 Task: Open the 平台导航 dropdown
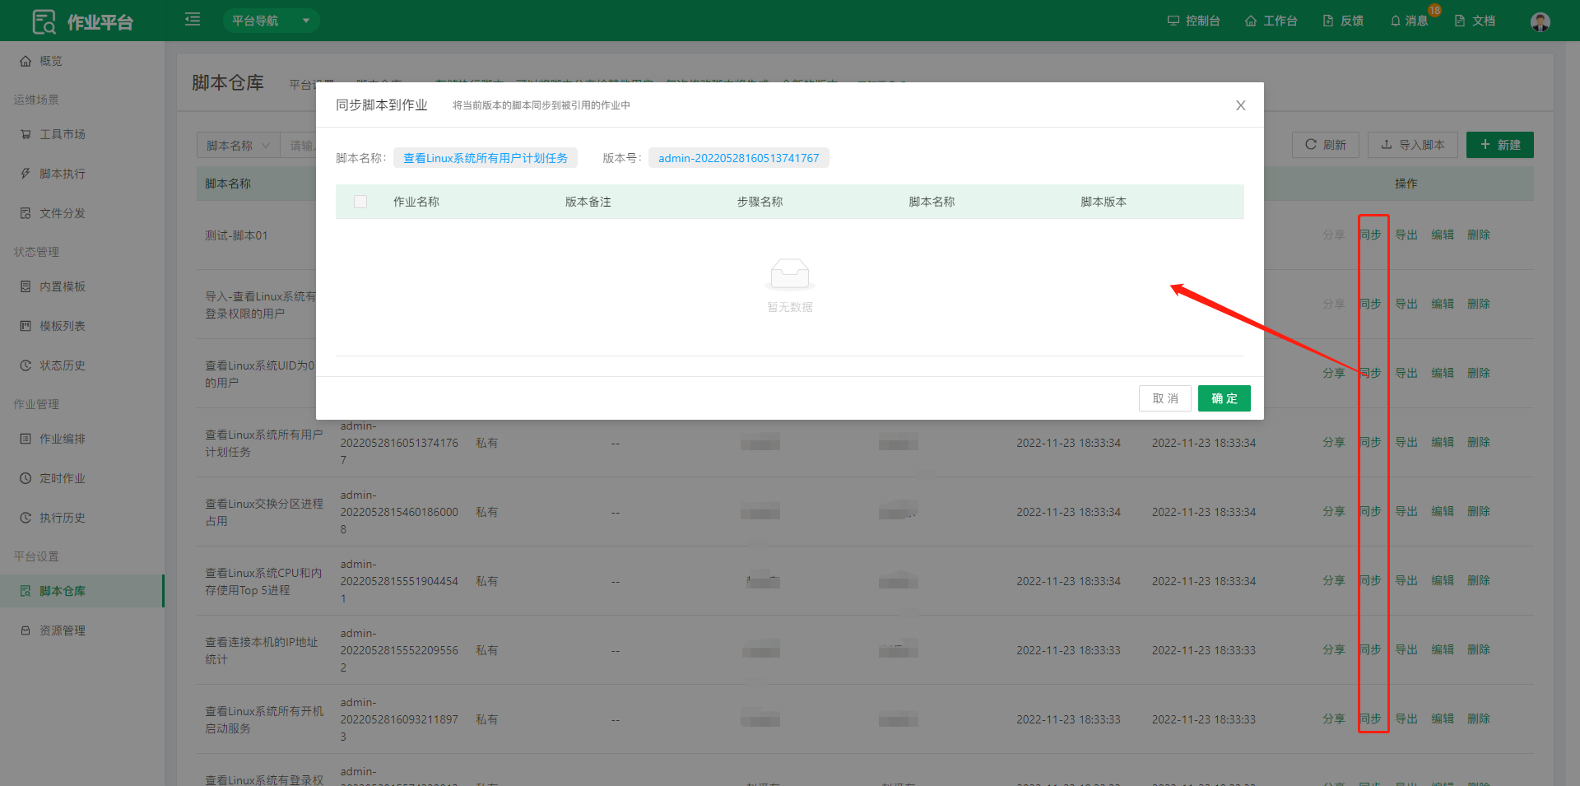[271, 21]
